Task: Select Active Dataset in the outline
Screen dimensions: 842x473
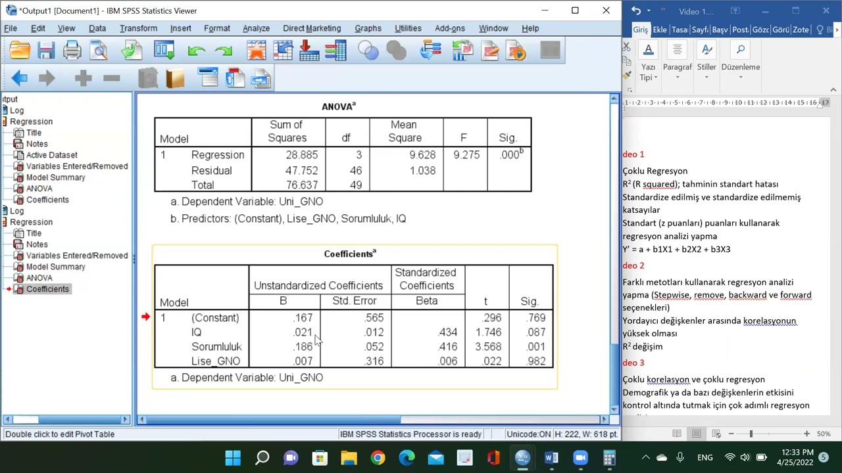Action: coord(51,155)
